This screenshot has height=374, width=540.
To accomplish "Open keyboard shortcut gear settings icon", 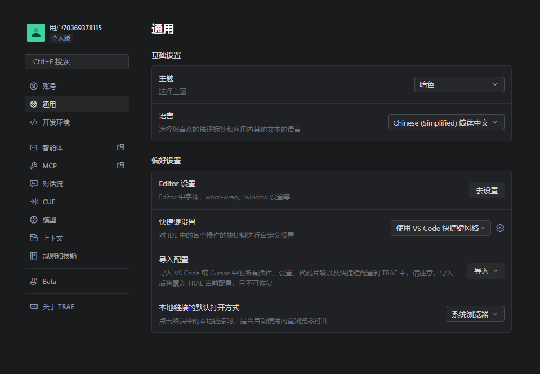I will pos(500,228).
